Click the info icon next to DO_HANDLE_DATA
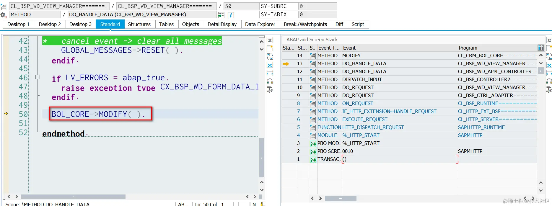552x206 pixels. pos(231,15)
